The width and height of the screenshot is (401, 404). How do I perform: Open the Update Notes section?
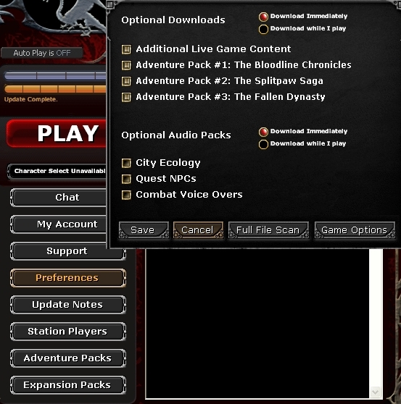pos(68,305)
